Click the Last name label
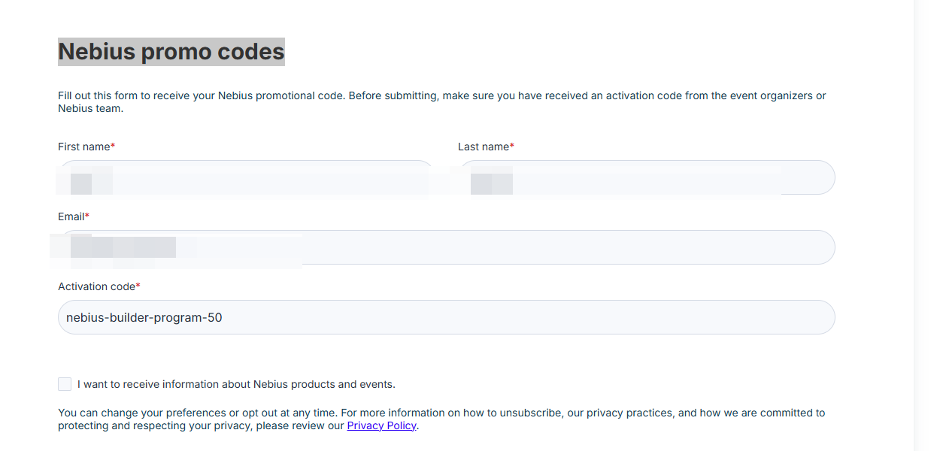The height and width of the screenshot is (451, 946). pyautogui.click(x=484, y=147)
